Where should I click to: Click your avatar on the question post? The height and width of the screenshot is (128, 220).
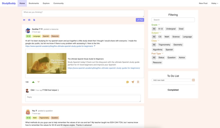[x=28, y=112]
